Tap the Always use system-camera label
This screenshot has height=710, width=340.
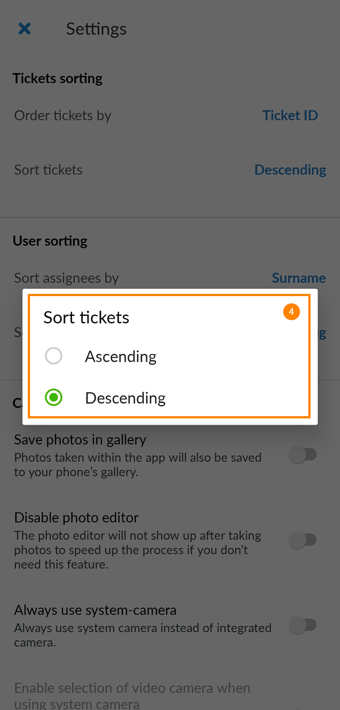pyautogui.click(x=95, y=610)
